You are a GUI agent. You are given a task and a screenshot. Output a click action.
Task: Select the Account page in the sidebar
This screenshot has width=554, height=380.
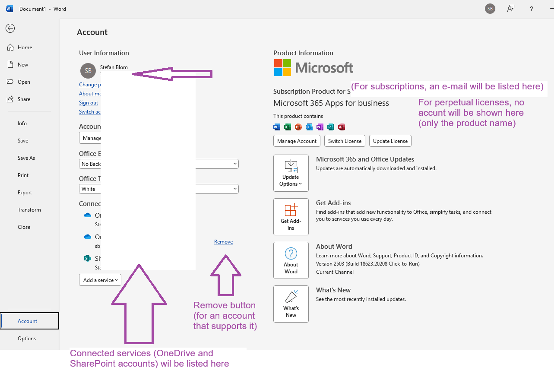(x=30, y=321)
